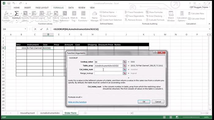This screenshot has width=214, height=120.
Task: Open Recently Used functions
Action: (25, 16)
